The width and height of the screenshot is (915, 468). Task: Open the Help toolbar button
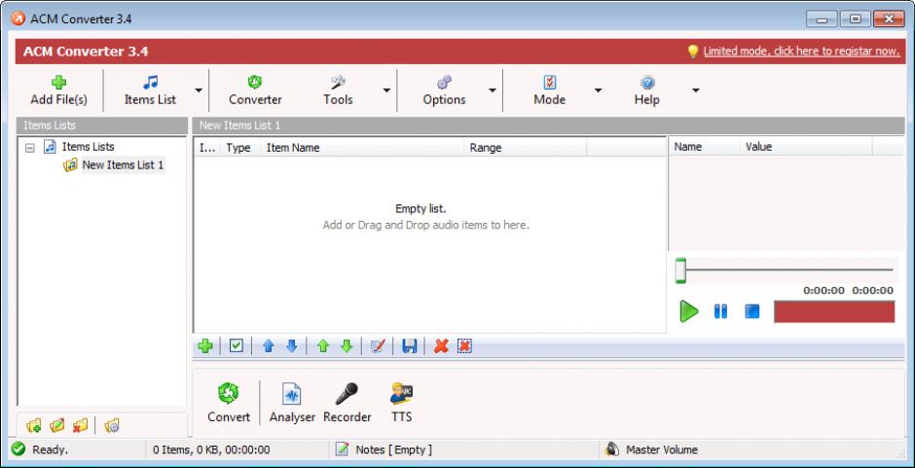tap(646, 90)
